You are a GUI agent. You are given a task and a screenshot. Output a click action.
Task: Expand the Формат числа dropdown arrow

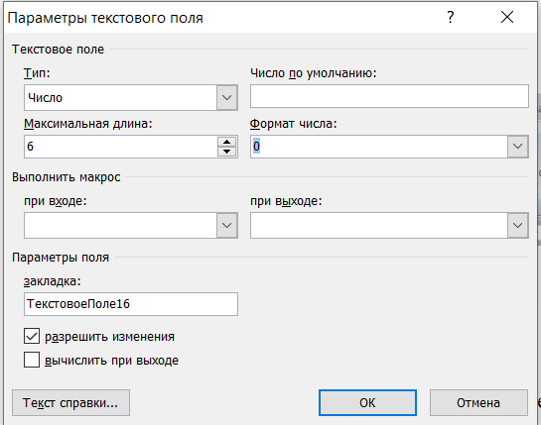tap(517, 147)
